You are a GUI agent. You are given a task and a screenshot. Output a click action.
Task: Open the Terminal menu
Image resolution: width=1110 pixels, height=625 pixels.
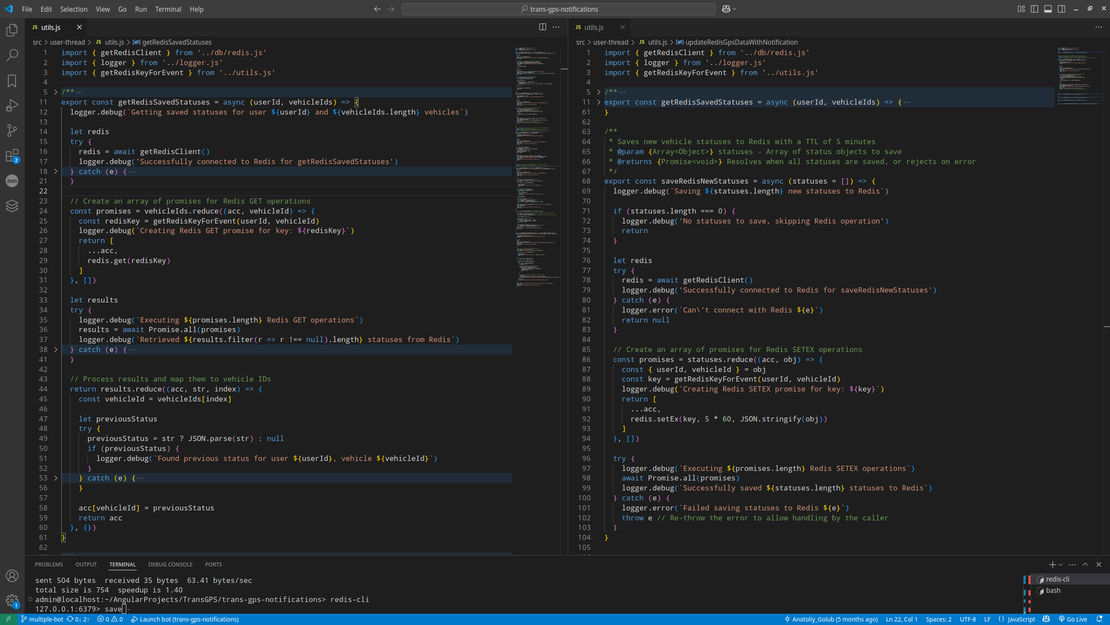click(168, 9)
